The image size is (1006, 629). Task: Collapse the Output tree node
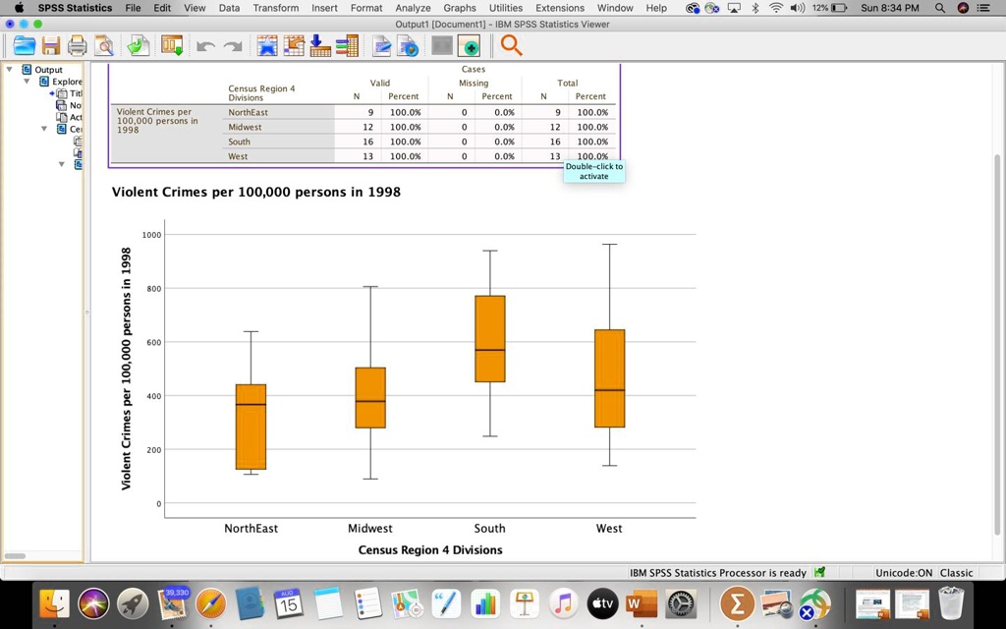[x=10, y=70]
